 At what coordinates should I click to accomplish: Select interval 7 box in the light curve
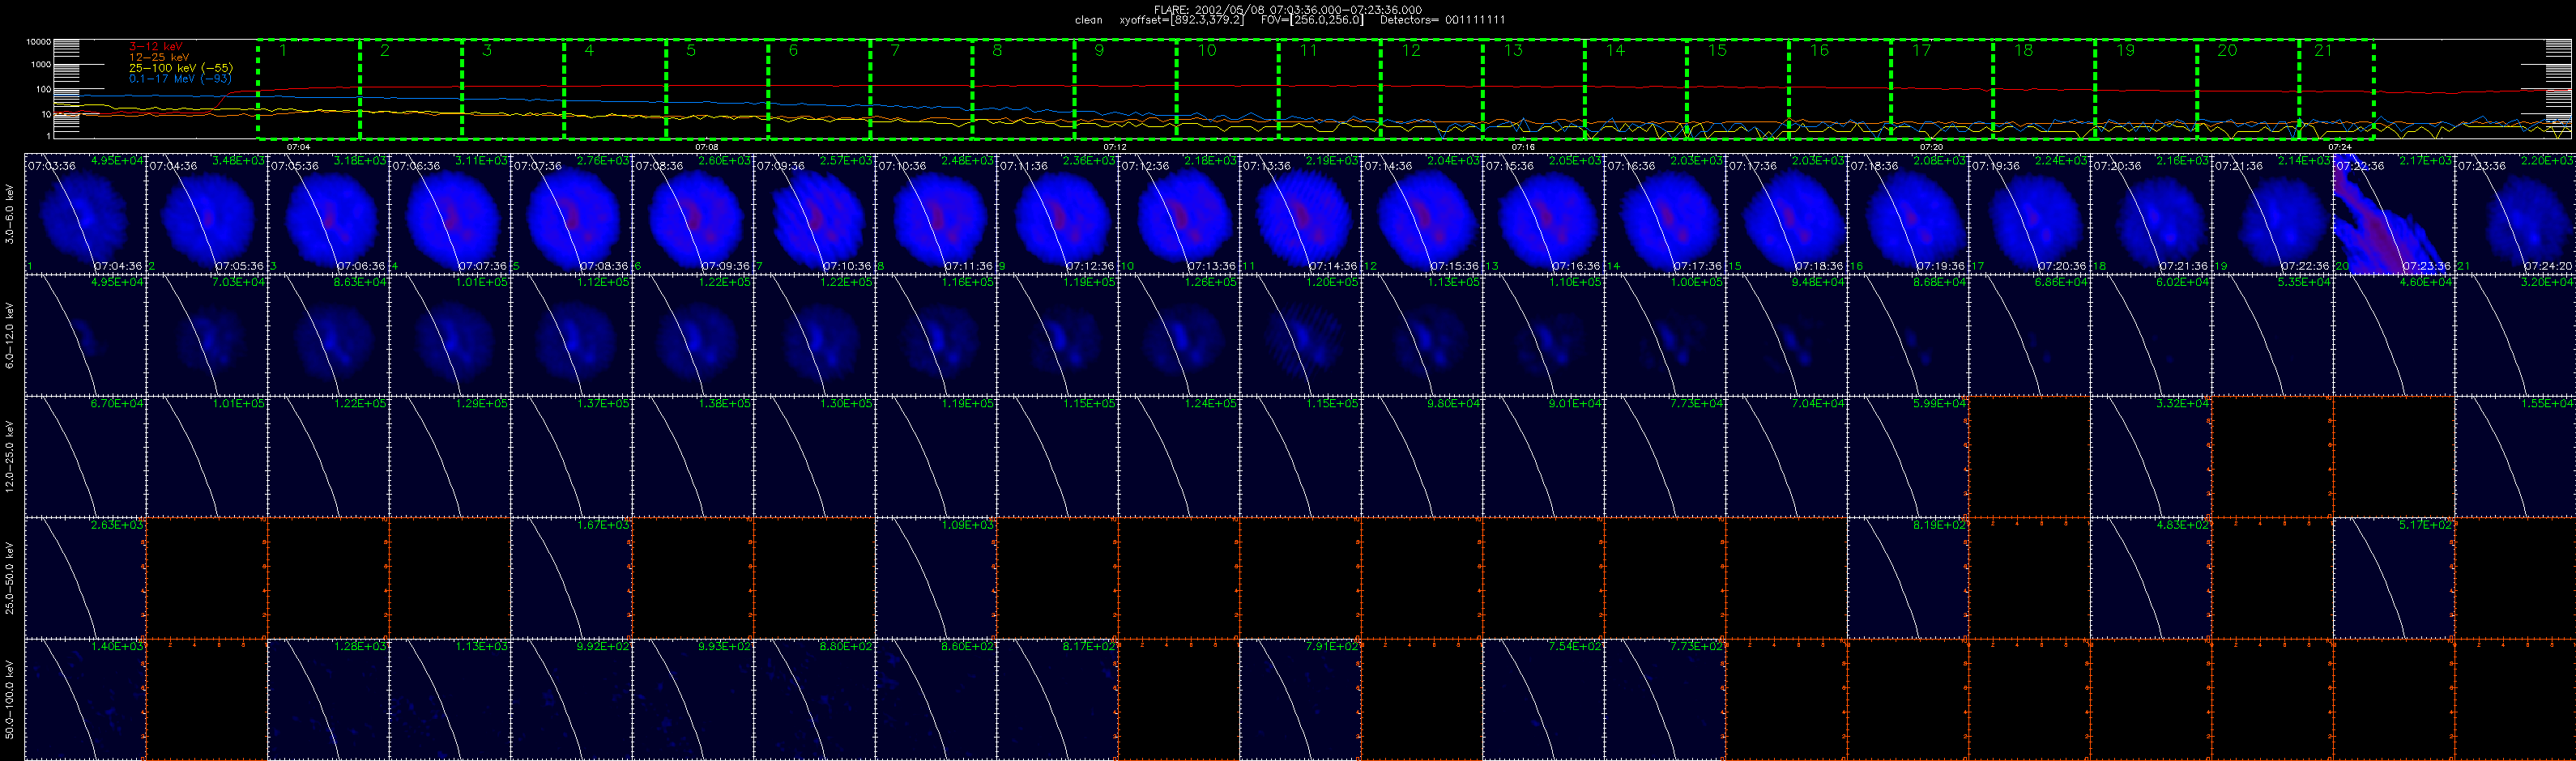coord(921,89)
